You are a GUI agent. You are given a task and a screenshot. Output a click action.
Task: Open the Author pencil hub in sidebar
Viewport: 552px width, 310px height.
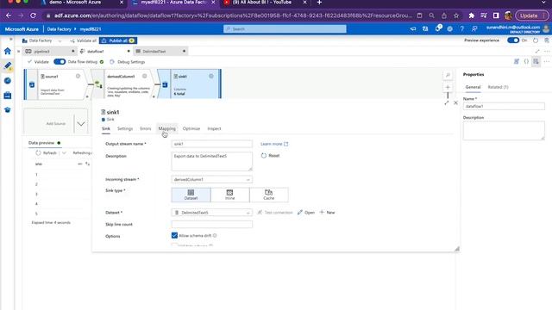[x=8, y=65]
